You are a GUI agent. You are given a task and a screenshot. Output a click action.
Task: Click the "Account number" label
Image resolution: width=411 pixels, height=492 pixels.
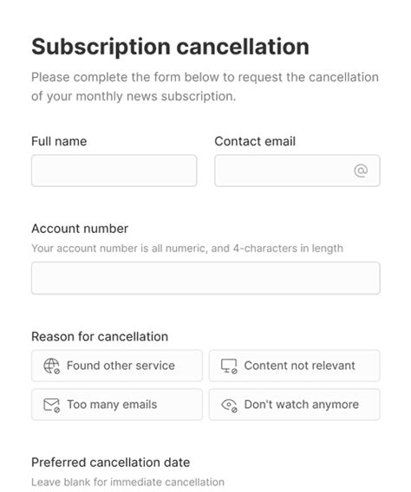point(80,229)
